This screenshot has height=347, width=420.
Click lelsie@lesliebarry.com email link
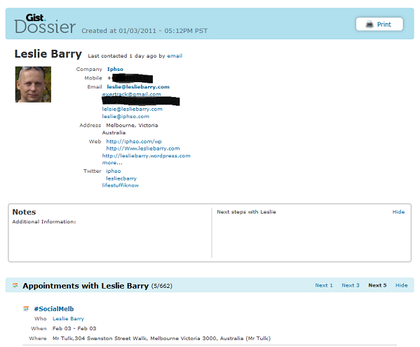(x=132, y=109)
